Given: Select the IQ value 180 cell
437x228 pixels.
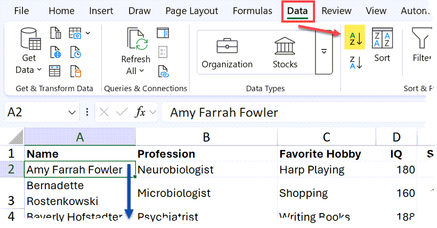Looking at the screenshot, I should [396, 169].
